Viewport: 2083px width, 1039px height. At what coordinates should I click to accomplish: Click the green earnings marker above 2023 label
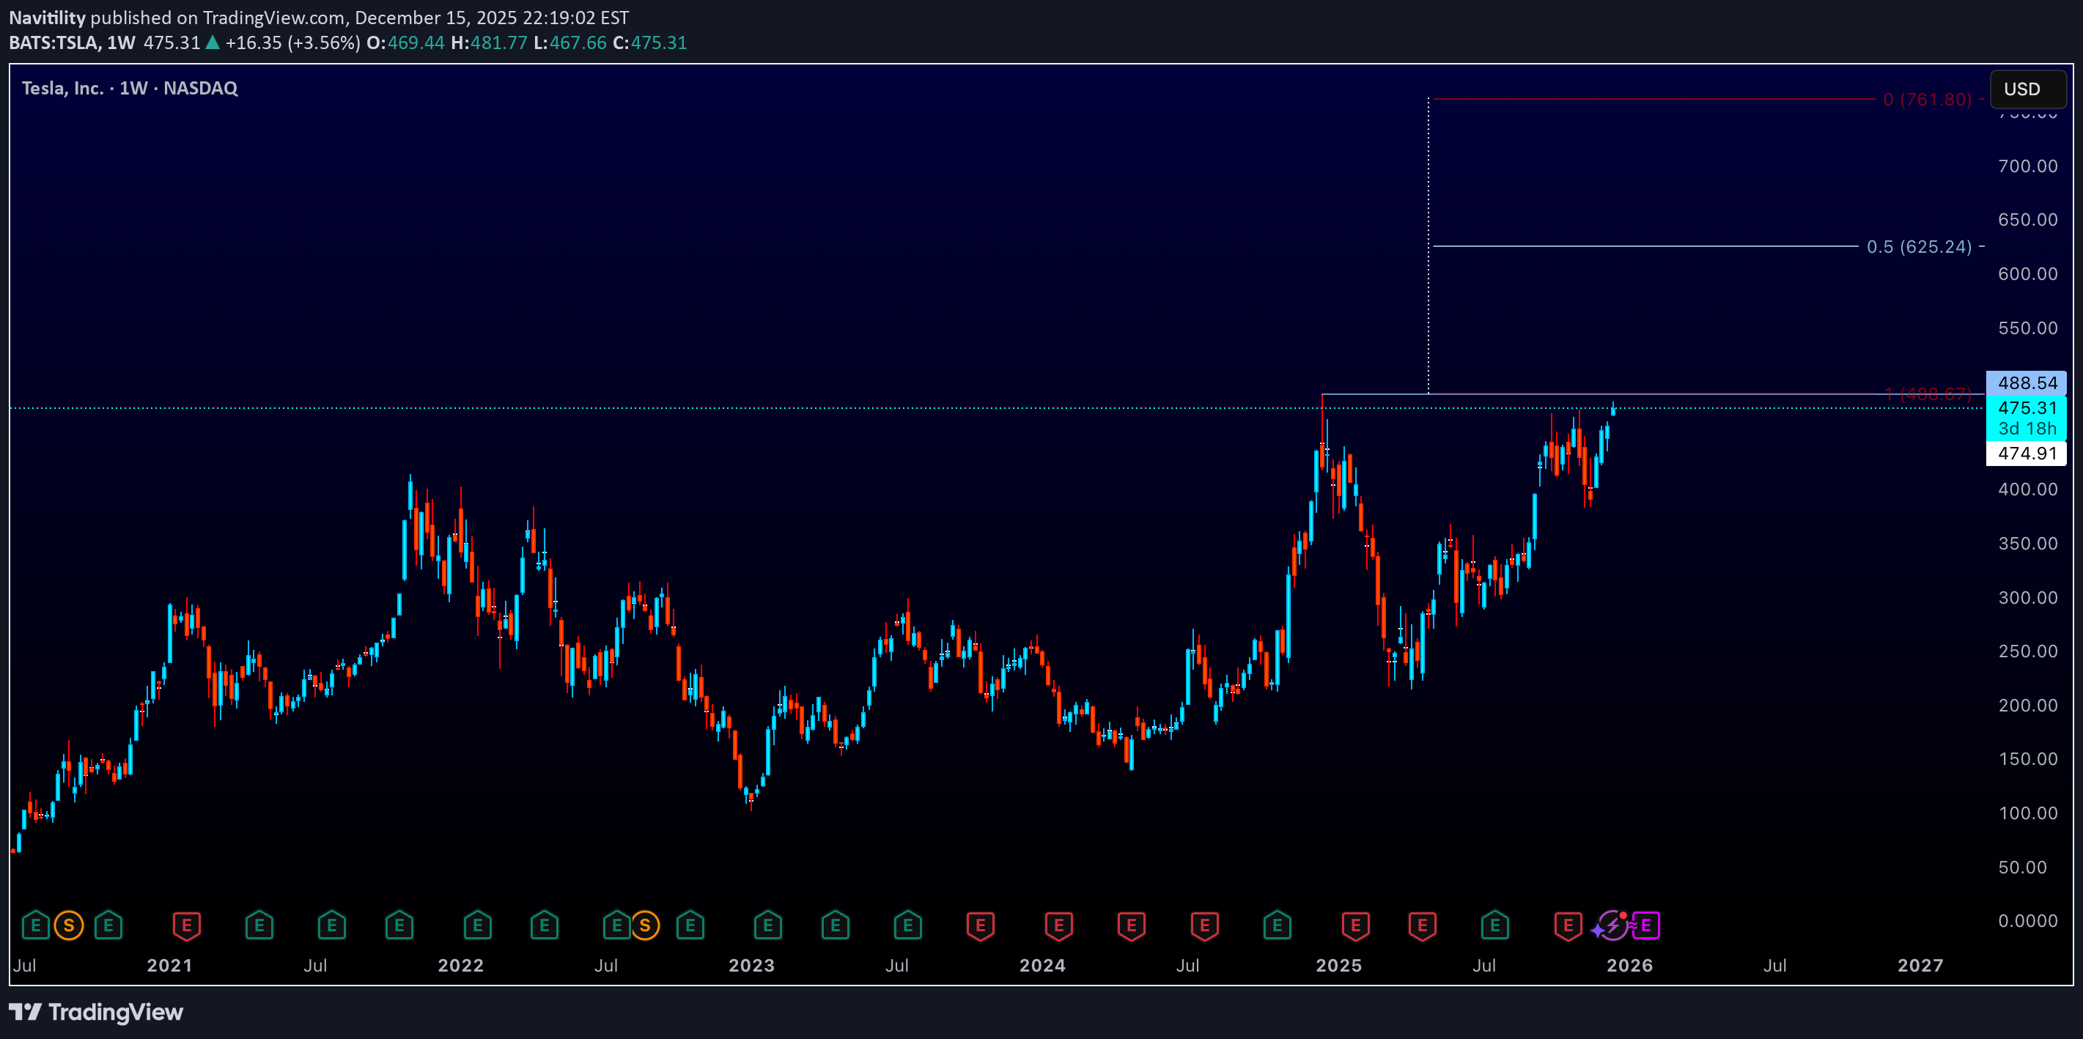[x=767, y=925]
